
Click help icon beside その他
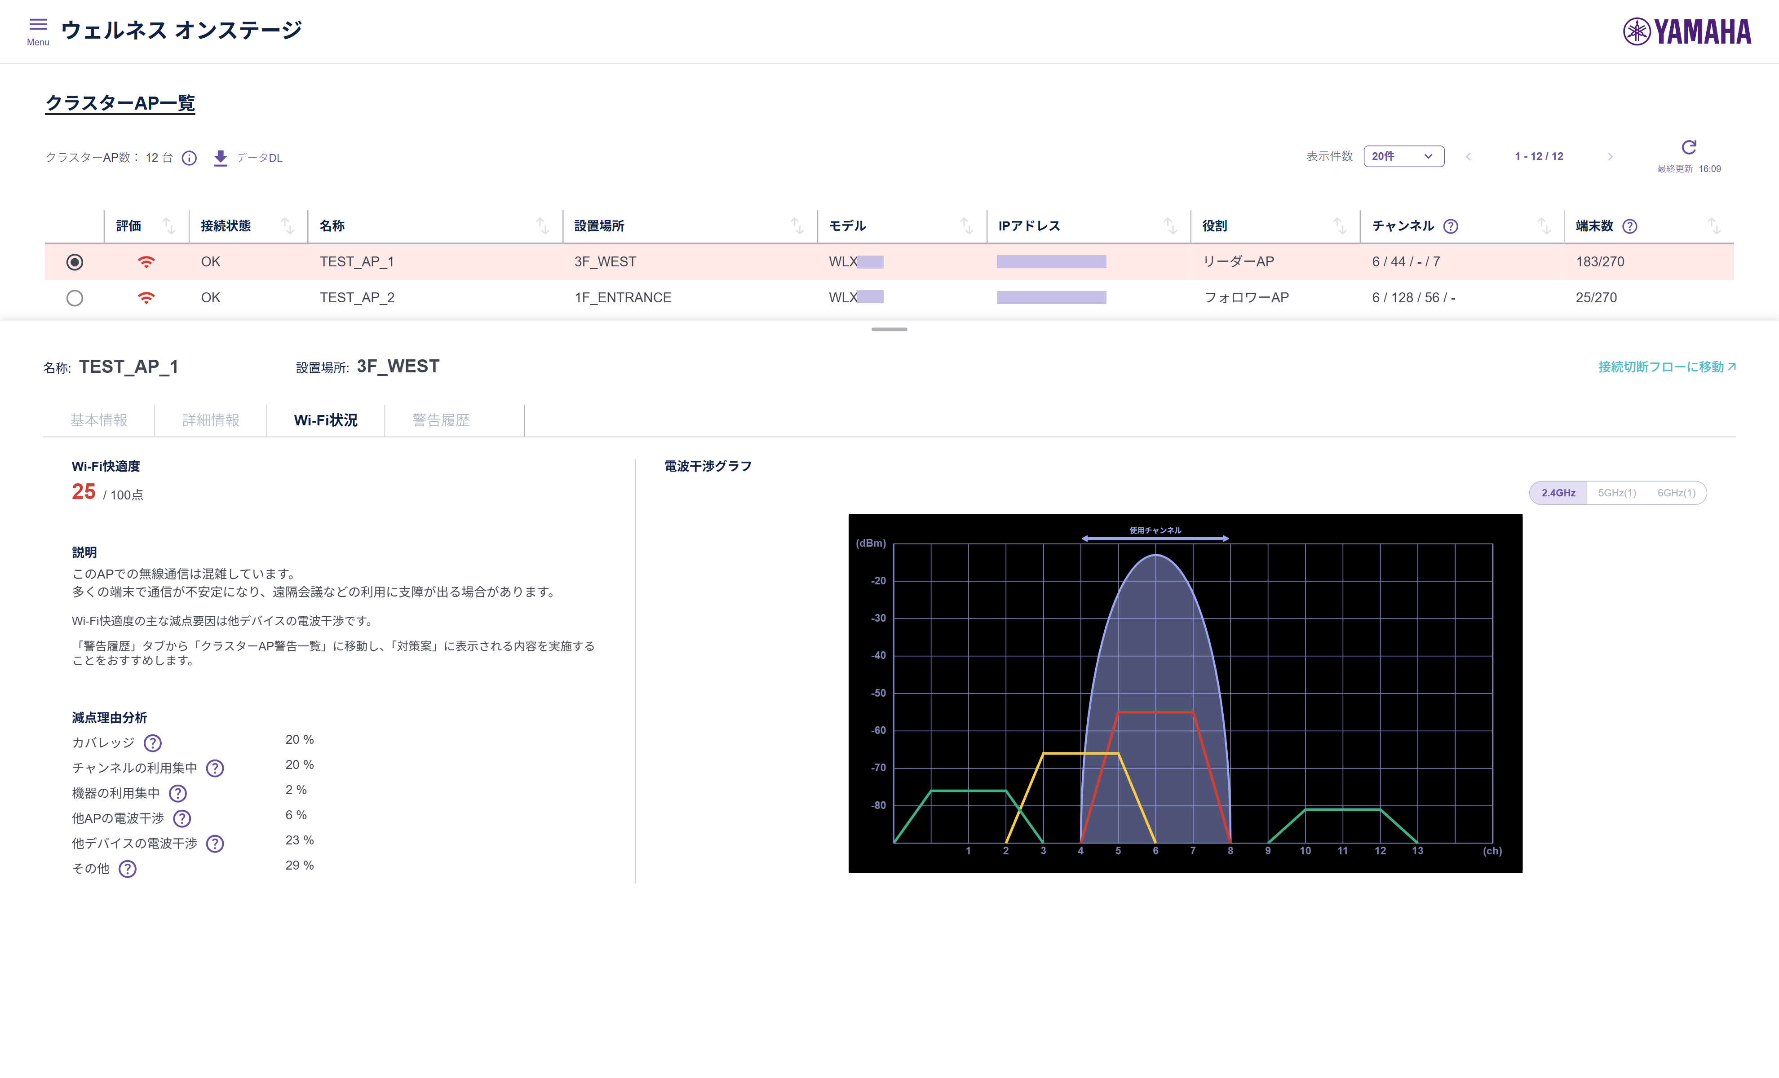(128, 869)
